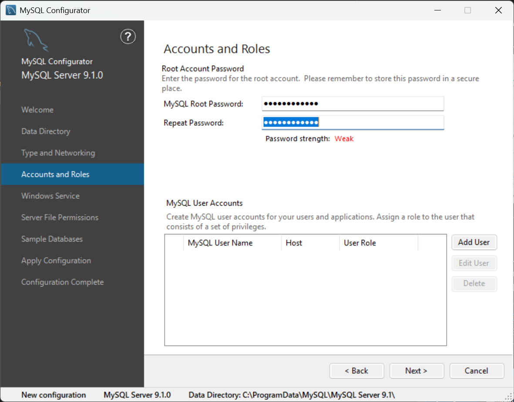Click the Next button
The width and height of the screenshot is (514, 402).
pyautogui.click(x=417, y=371)
